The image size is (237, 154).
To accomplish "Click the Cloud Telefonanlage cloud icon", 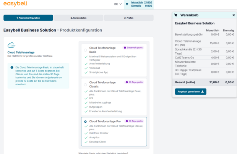I will 11,45.
